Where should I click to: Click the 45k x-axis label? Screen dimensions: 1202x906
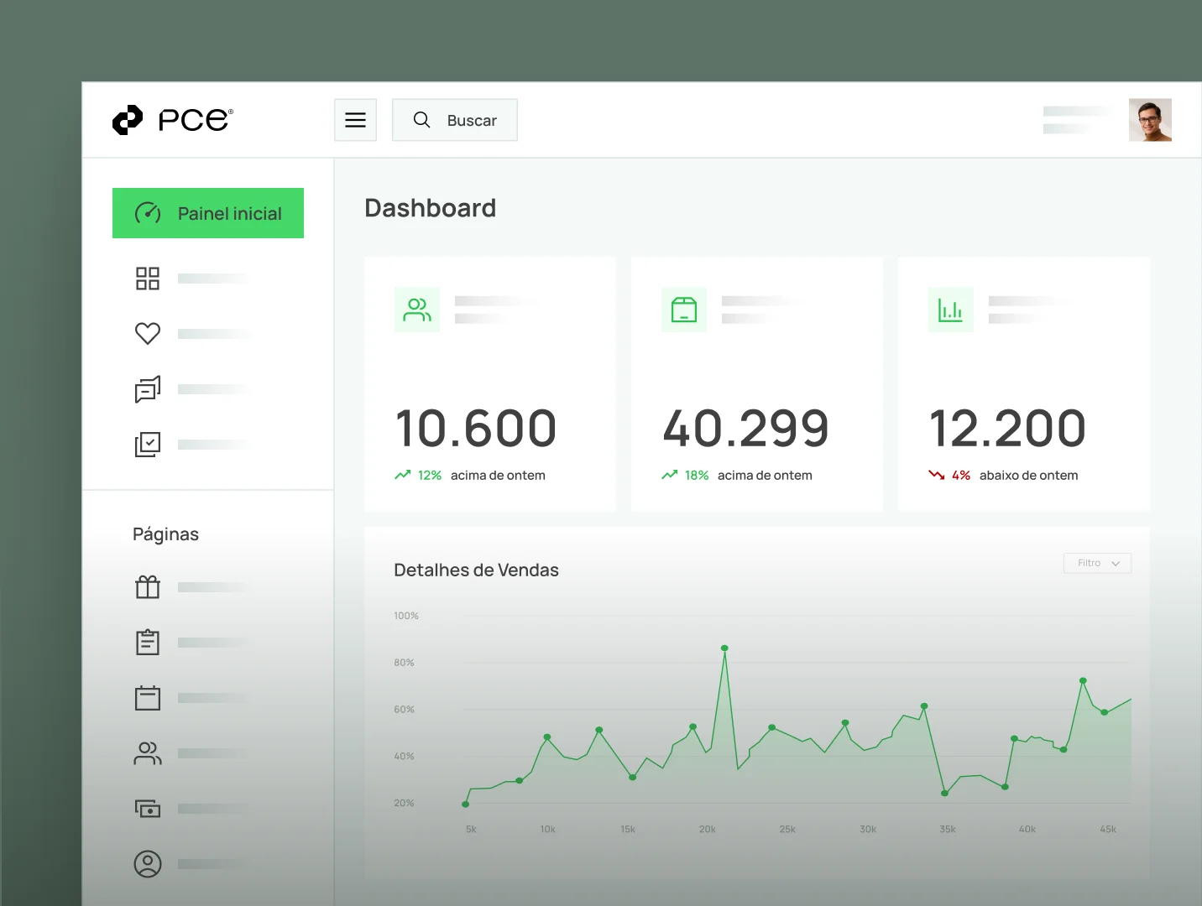click(1108, 829)
